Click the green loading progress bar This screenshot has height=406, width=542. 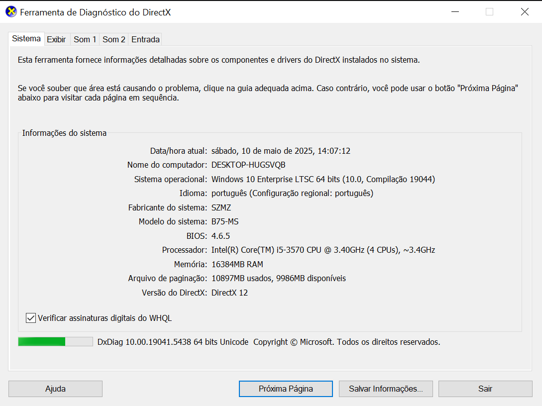[55, 342]
